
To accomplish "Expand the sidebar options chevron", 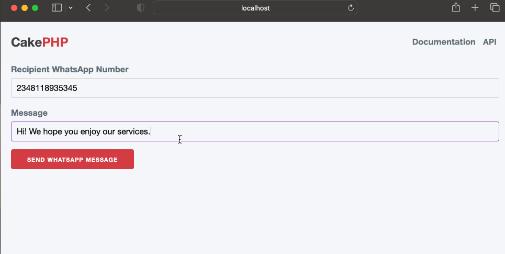I will tap(71, 8).
